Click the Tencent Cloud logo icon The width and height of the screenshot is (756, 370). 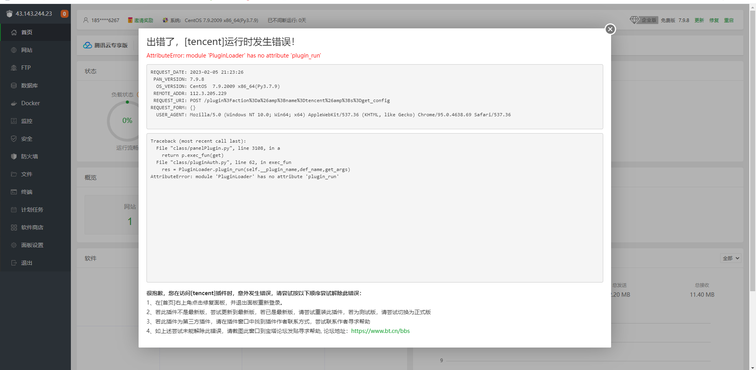[x=87, y=45]
